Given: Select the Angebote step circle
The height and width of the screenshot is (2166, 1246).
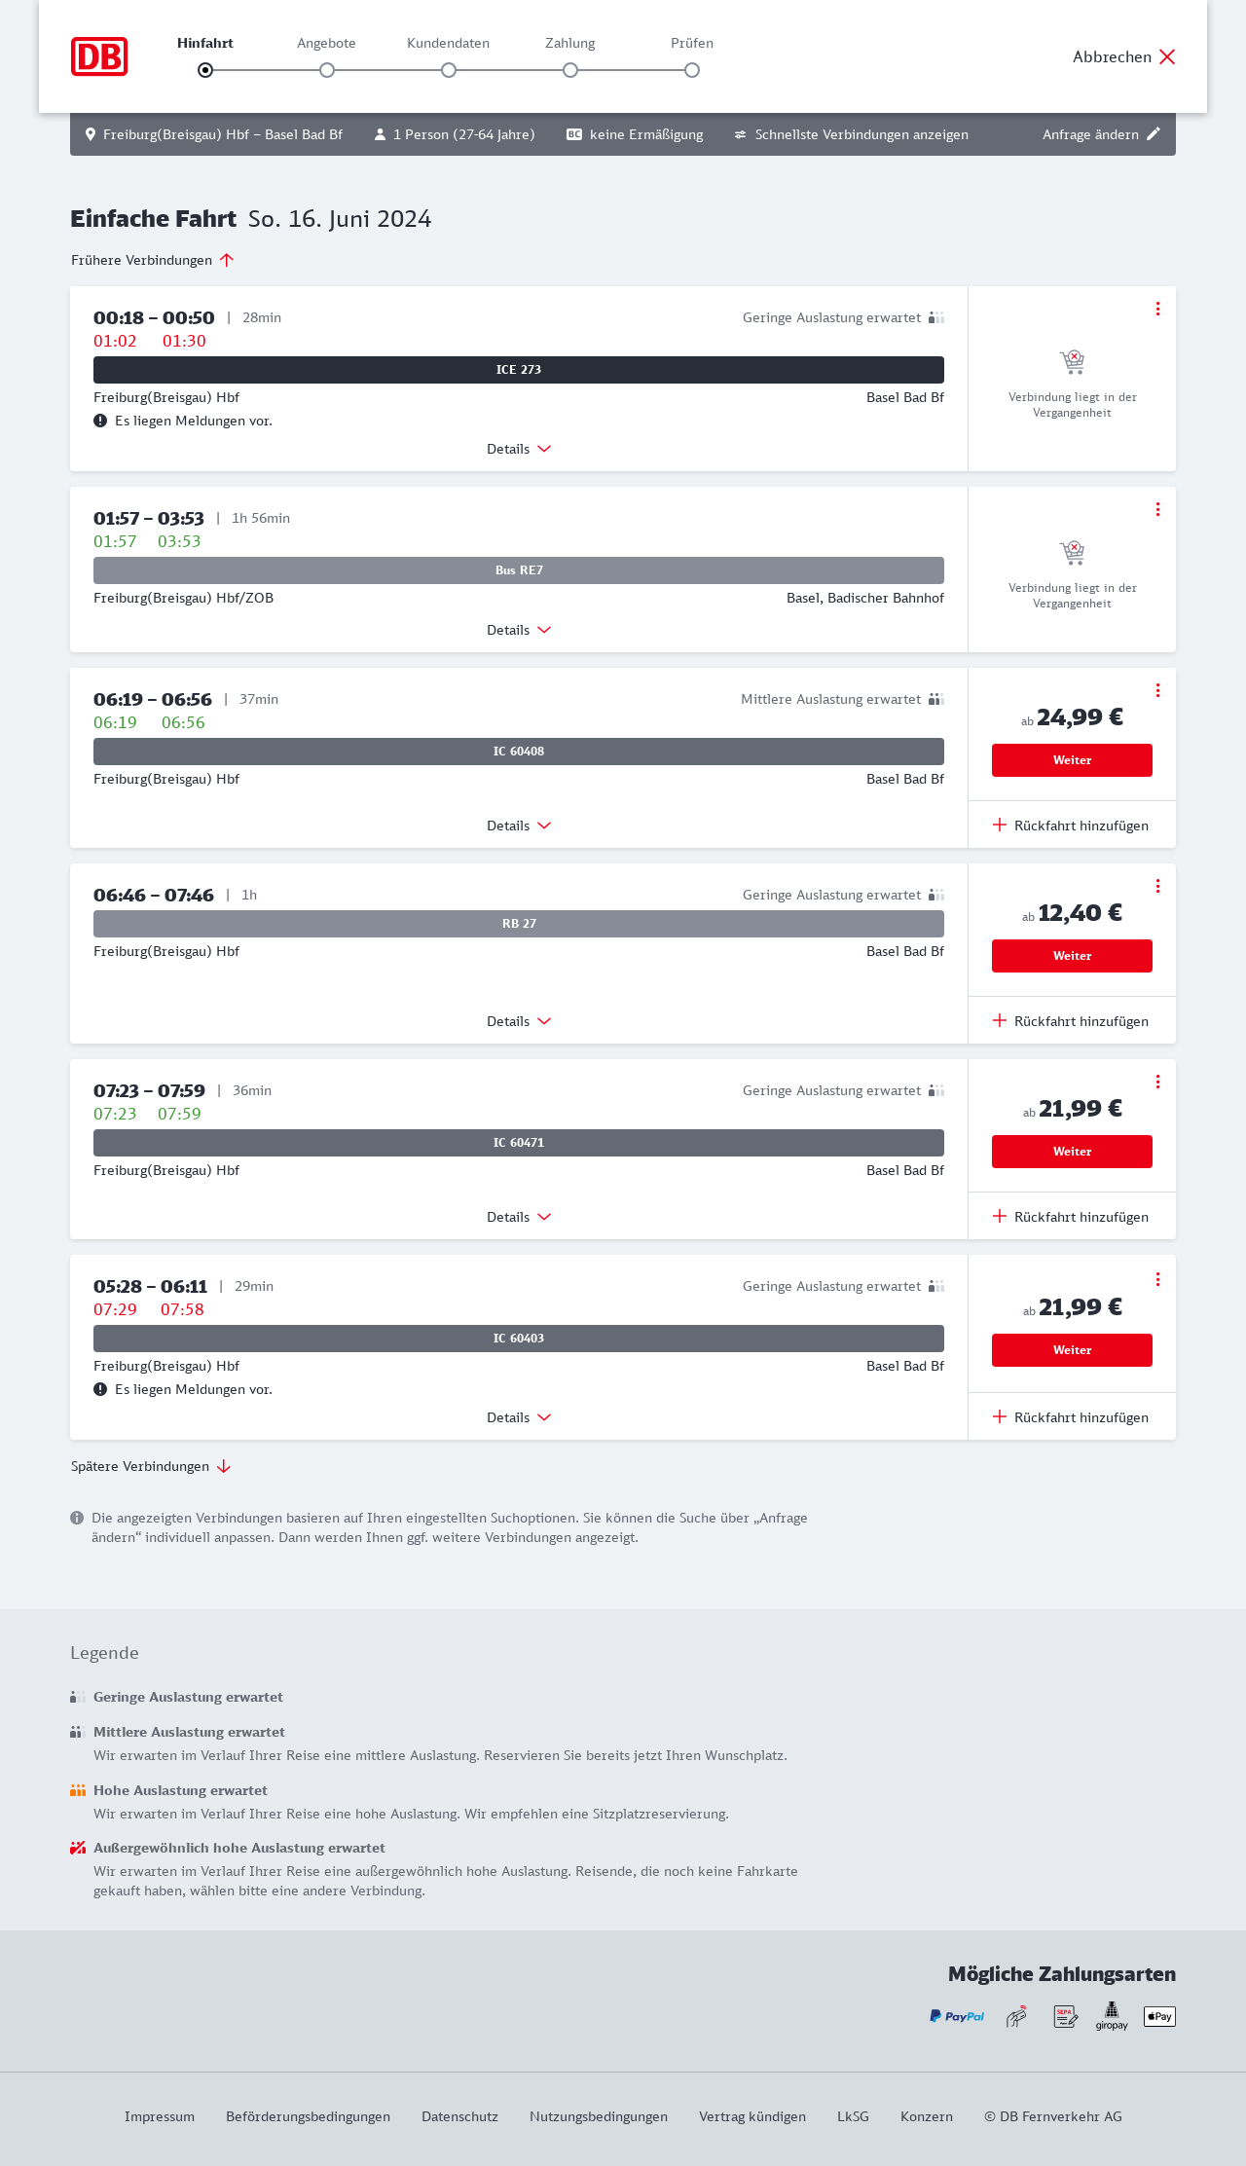Looking at the screenshot, I should coord(327,70).
